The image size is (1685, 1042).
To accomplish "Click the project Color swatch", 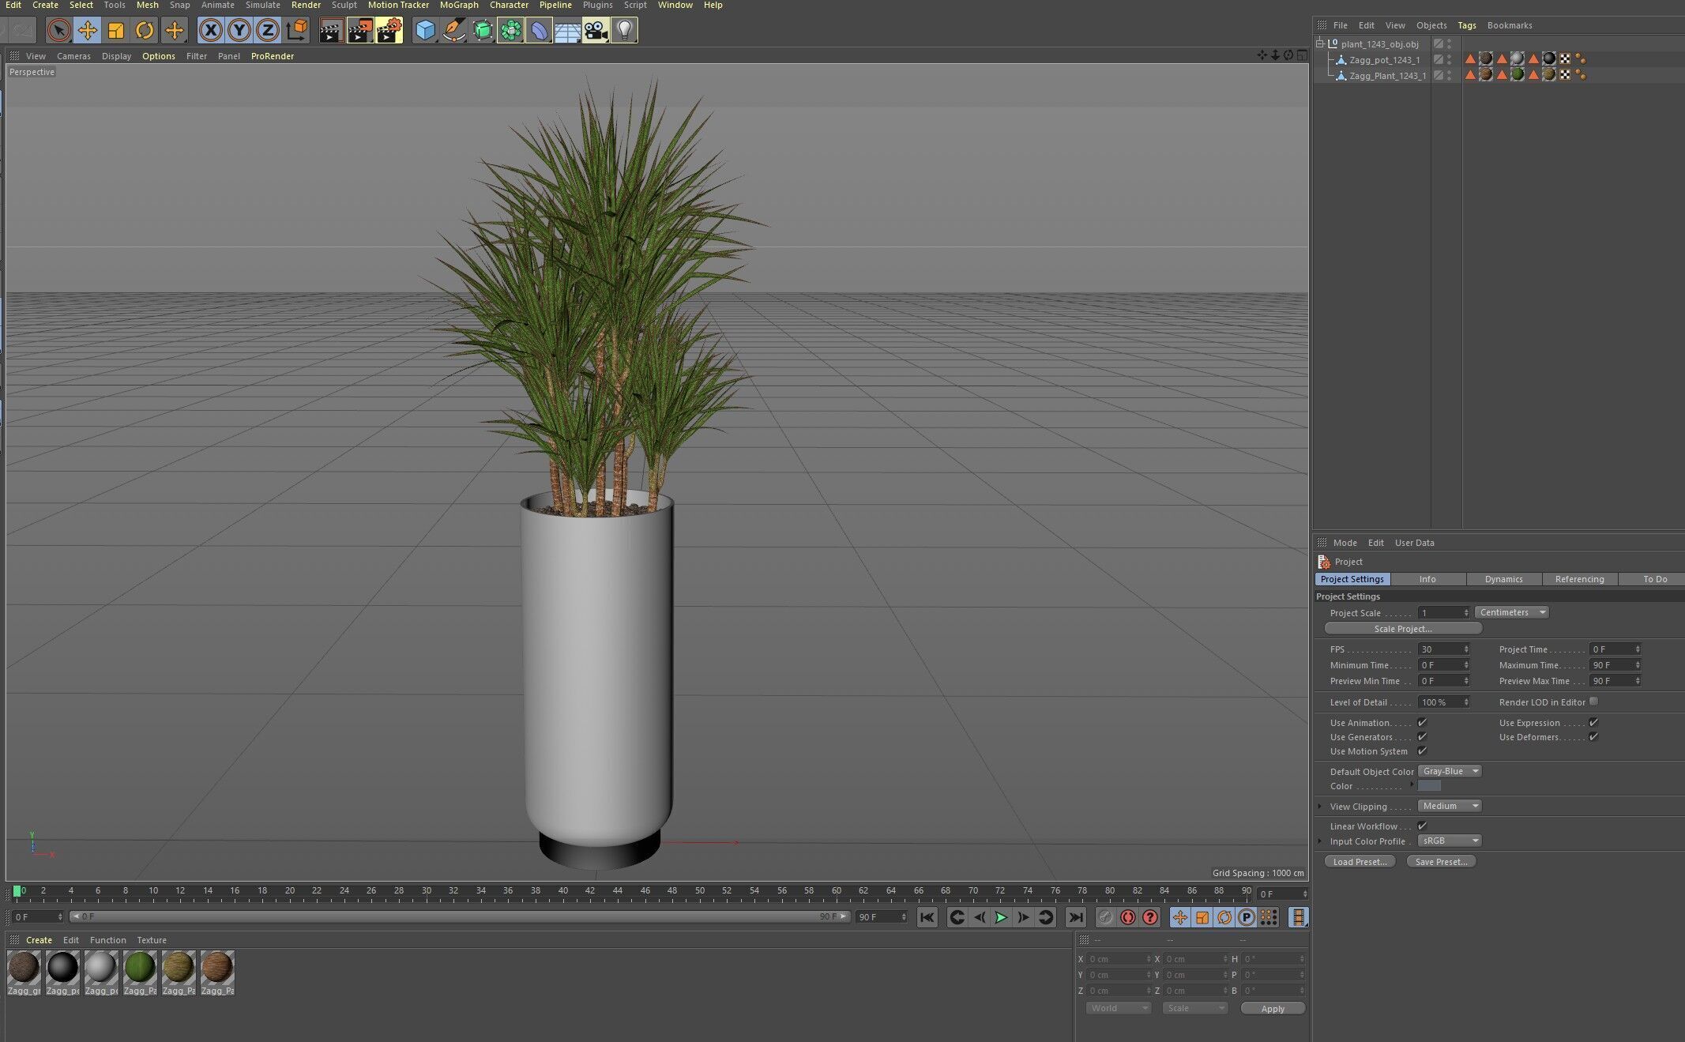I will pos(1429,786).
